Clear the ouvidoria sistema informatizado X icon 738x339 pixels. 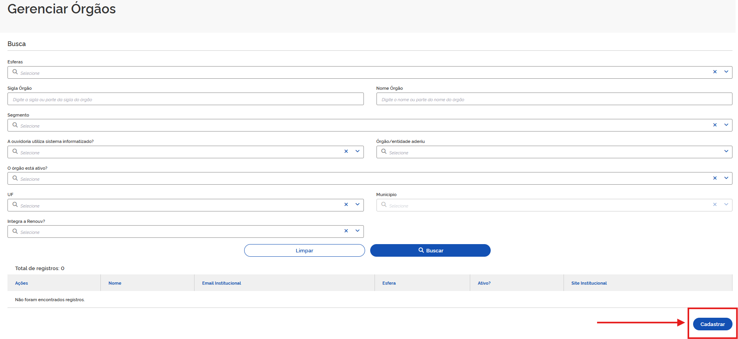pos(346,152)
